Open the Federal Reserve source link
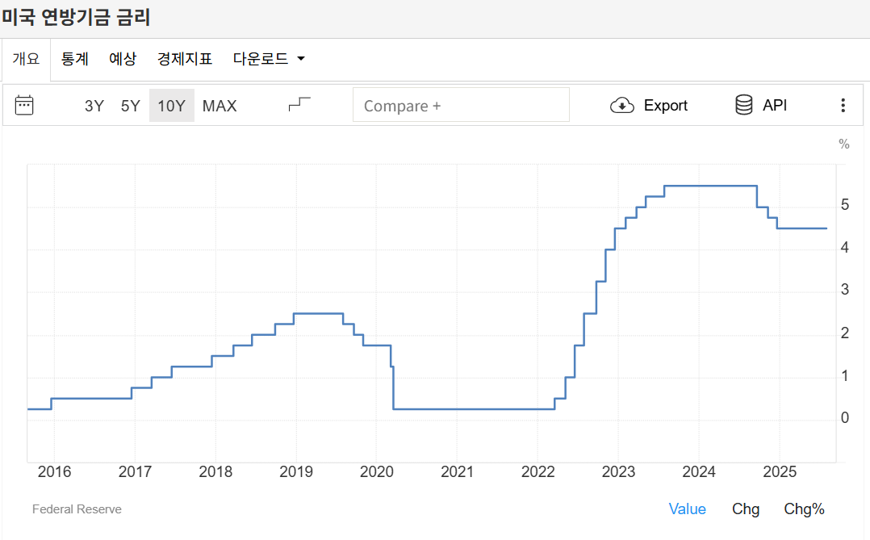The height and width of the screenshot is (540, 870). tap(77, 509)
